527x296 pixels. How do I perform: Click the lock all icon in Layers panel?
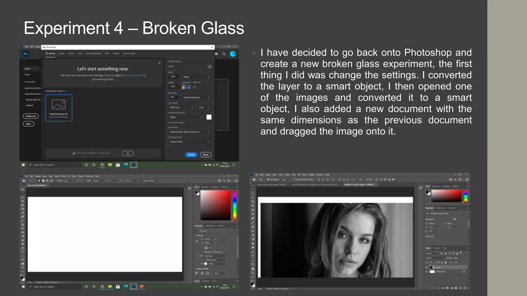pyautogui.click(x=446, y=263)
